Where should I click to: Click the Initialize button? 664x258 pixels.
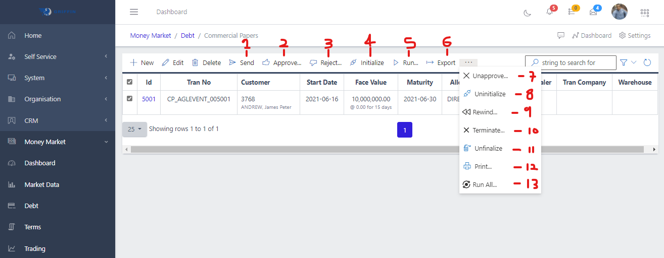pyautogui.click(x=367, y=62)
